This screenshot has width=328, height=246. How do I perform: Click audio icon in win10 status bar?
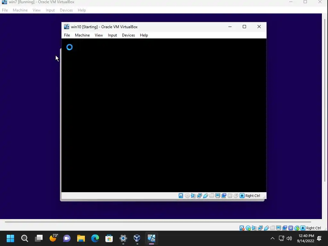[193, 196]
